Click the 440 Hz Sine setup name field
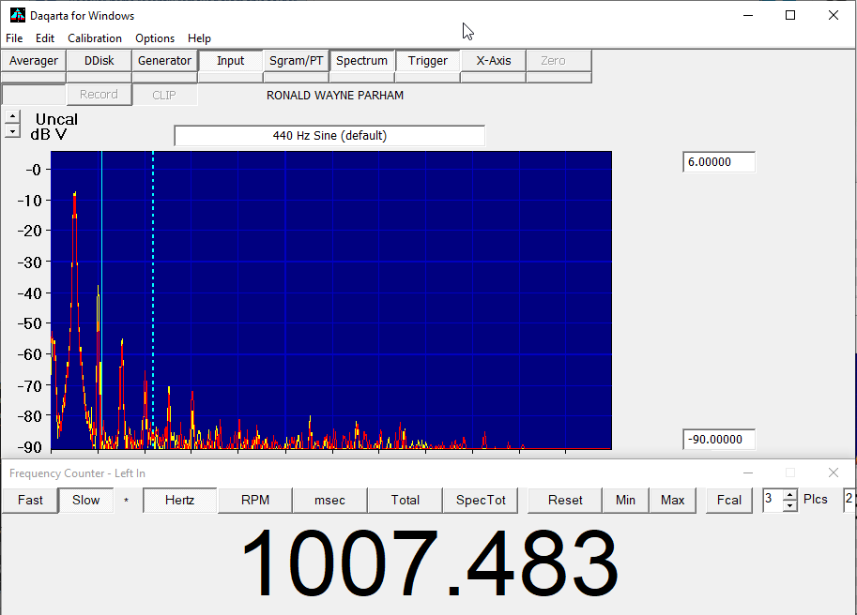 pyautogui.click(x=329, y=136)
